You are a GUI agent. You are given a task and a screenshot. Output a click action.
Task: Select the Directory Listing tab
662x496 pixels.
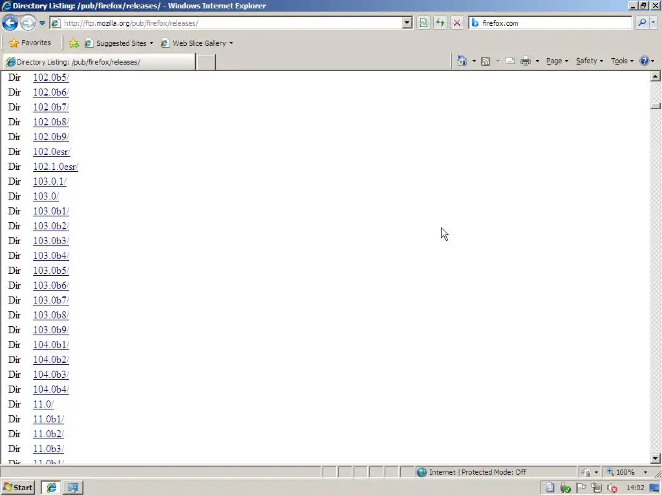[99, 62]
